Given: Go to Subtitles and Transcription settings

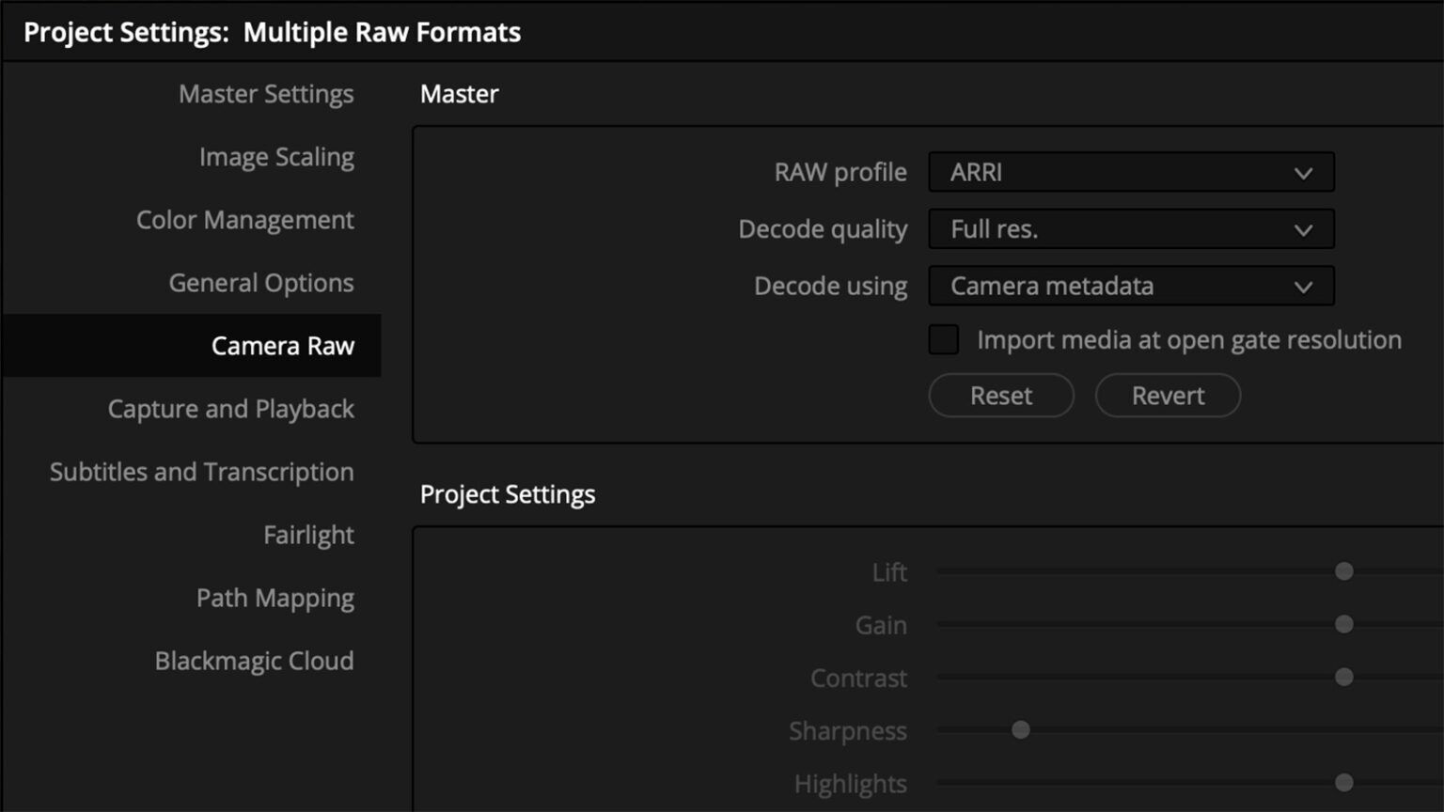Looking at the screenshot, I should pos(202,472).
